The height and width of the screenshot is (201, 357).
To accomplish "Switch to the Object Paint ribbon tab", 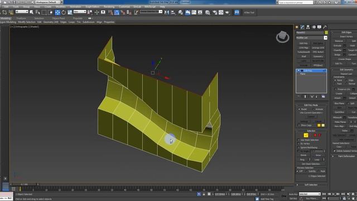I will point(59,18).
